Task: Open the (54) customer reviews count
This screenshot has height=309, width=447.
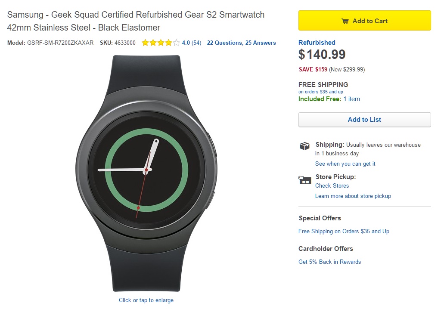Action: (196, 43)
